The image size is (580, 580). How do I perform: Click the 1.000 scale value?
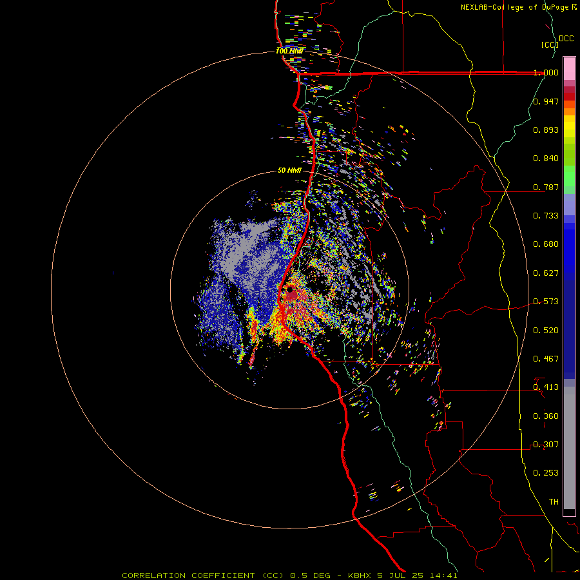tap(546, 72)
